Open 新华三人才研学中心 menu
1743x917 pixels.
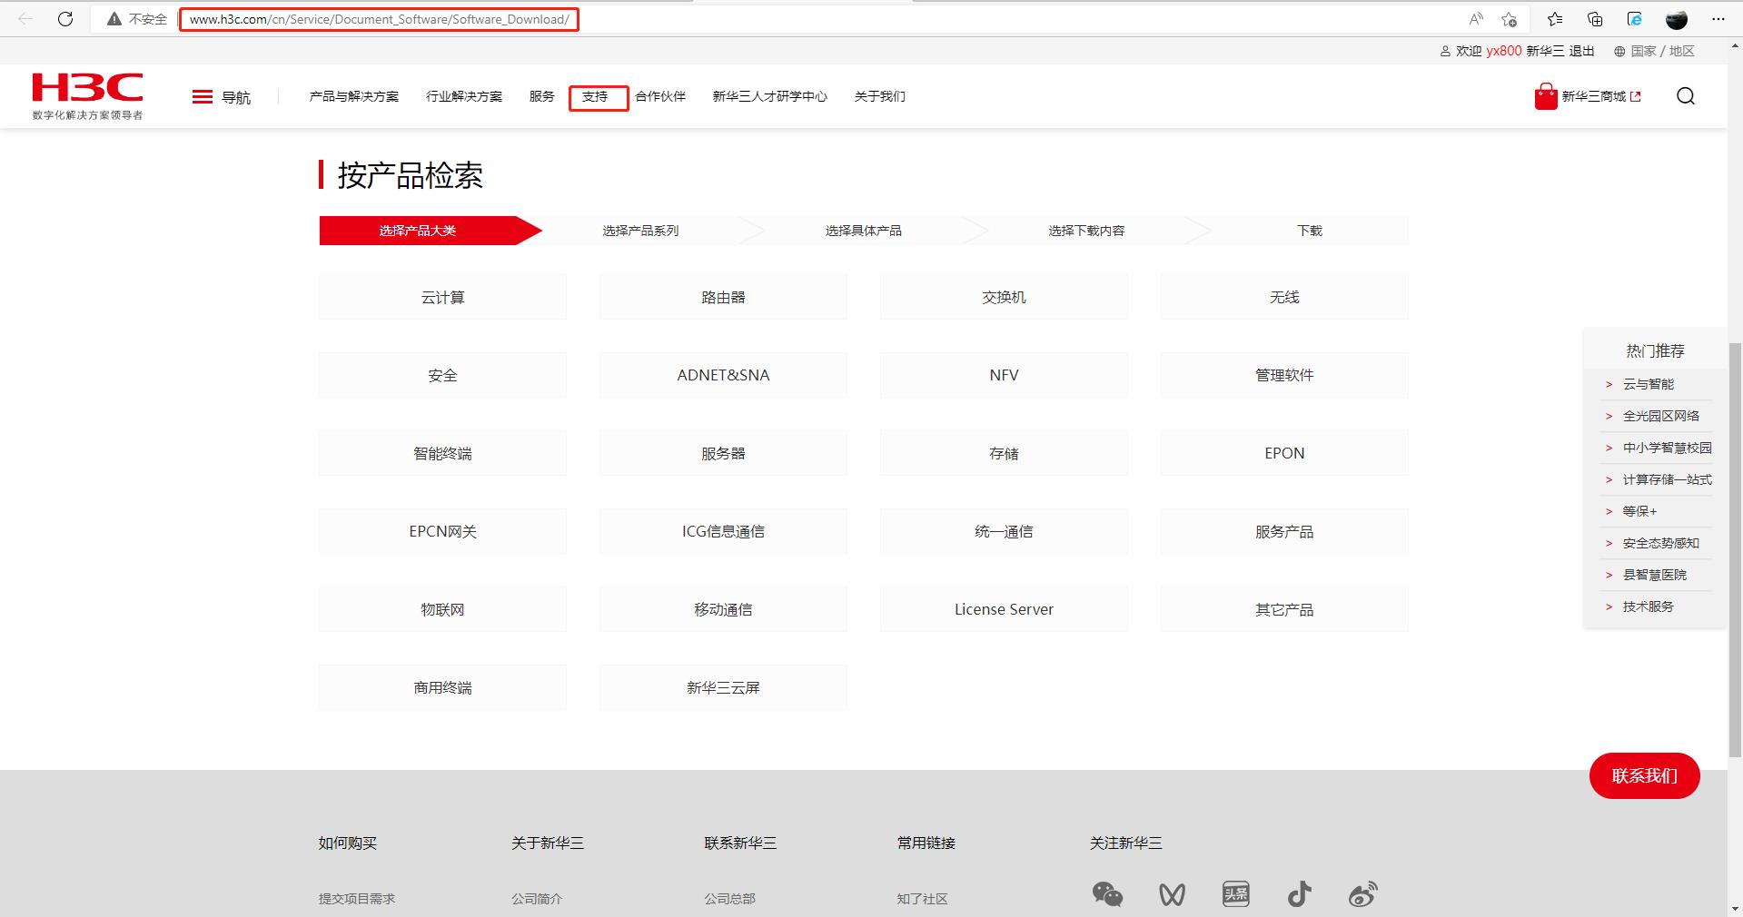coord(769,96)
